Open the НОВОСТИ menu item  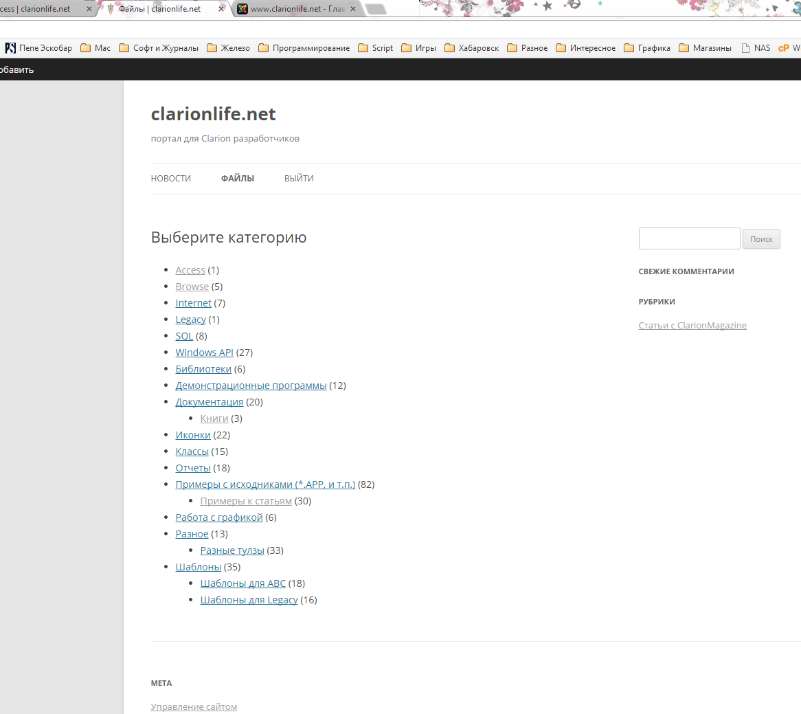pos(171,179)
